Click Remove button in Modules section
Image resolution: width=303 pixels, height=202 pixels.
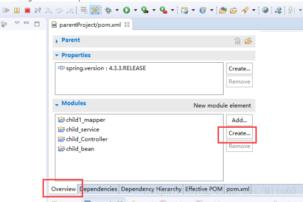tap(240, 146)
